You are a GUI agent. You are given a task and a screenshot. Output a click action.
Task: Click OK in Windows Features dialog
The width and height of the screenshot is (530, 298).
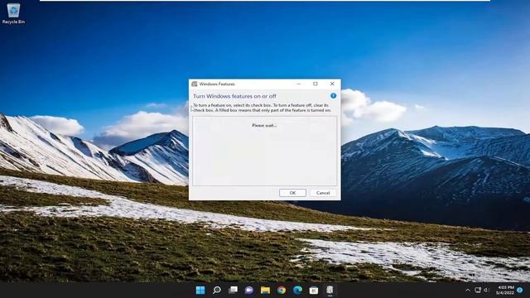[x=292, y=193]
